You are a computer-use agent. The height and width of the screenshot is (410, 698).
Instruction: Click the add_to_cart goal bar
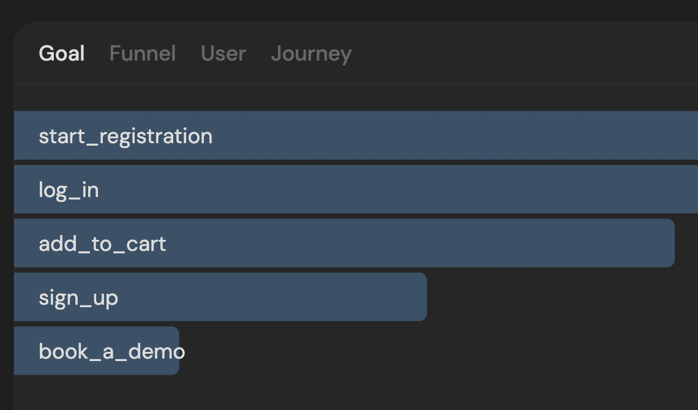344,243
